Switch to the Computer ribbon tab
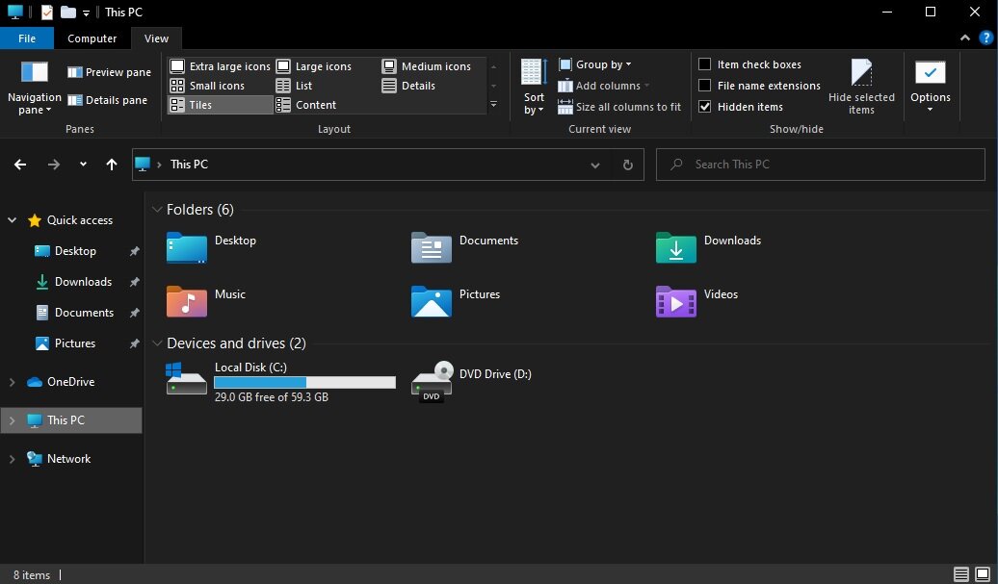This screenshot has height=584, width=998. 92,38
